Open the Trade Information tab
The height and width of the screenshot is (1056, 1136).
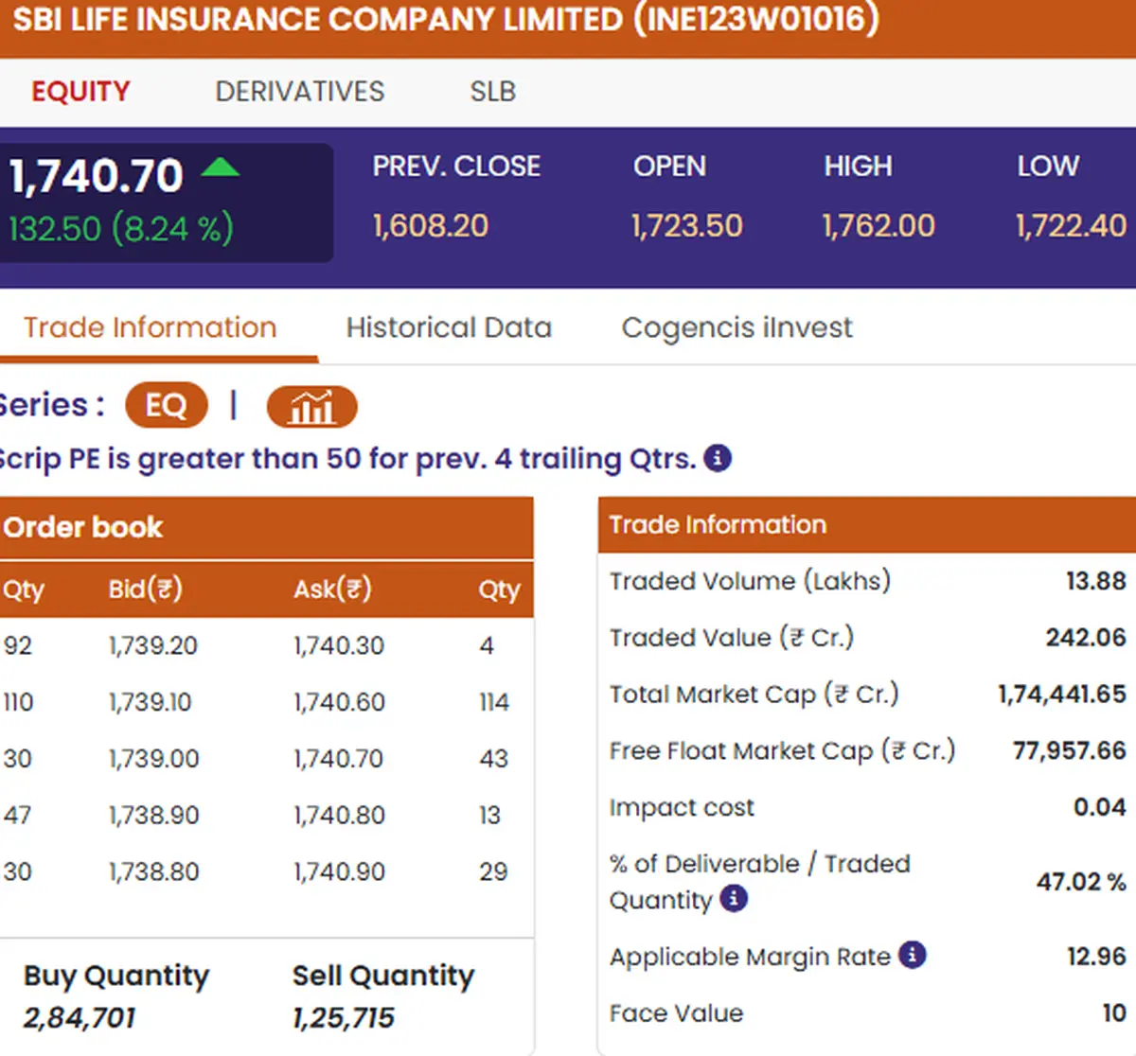[150, 327]
